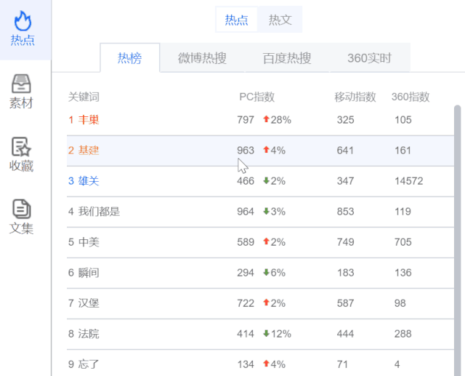Select the 热点 top tab
The image size is (465, 376).
point(236,20)
